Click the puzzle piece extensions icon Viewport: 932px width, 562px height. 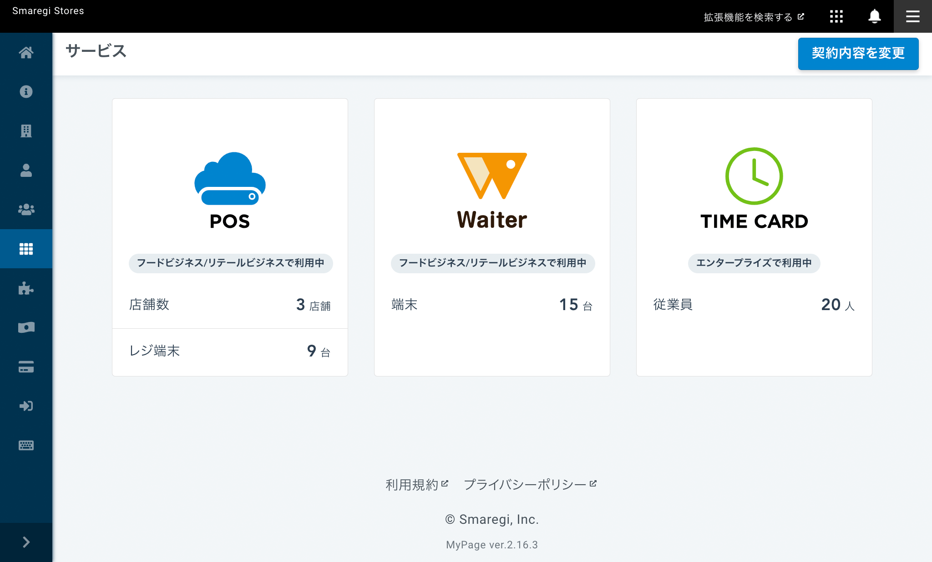tap(26, 288)
